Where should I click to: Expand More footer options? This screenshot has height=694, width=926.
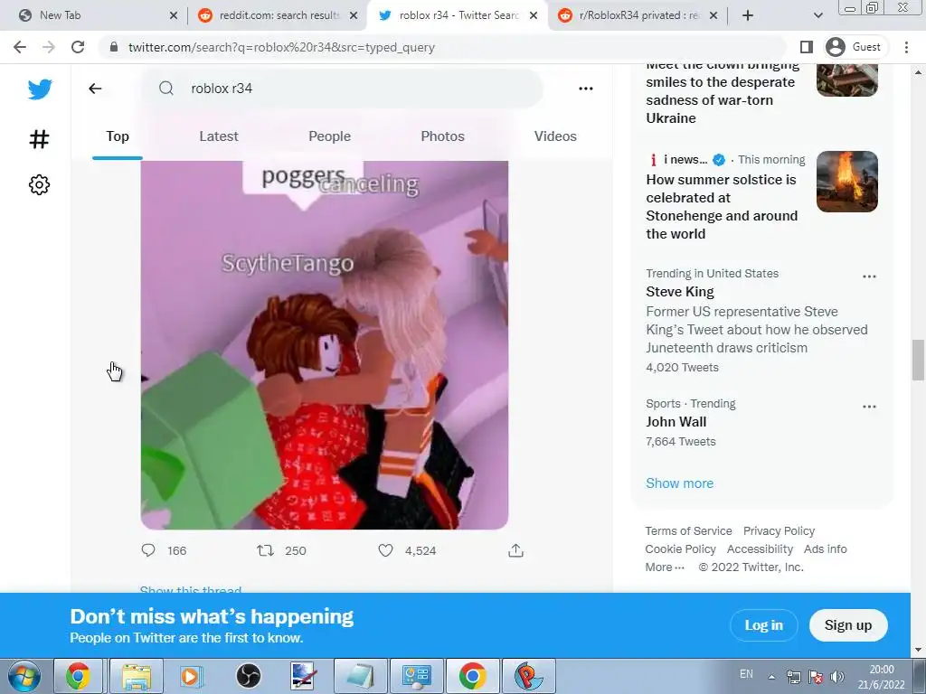[x=665, y=567]
